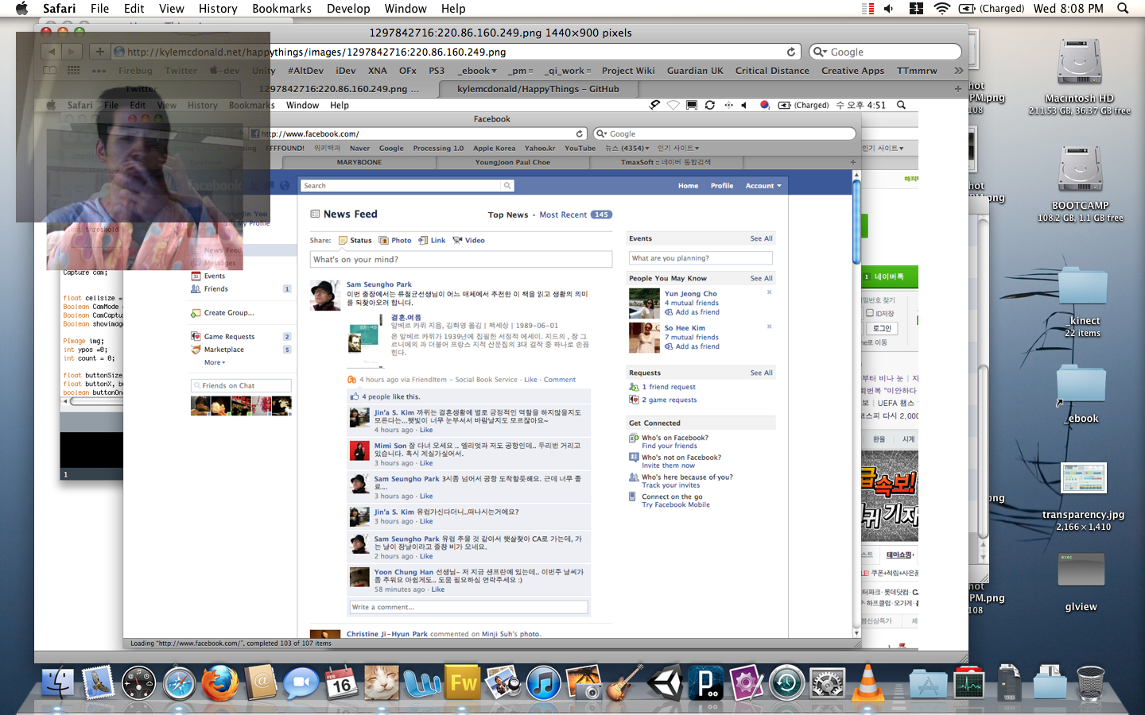Launch Firefox from the dock
The image size is (1145, 715).
click(x=219, y=683)
